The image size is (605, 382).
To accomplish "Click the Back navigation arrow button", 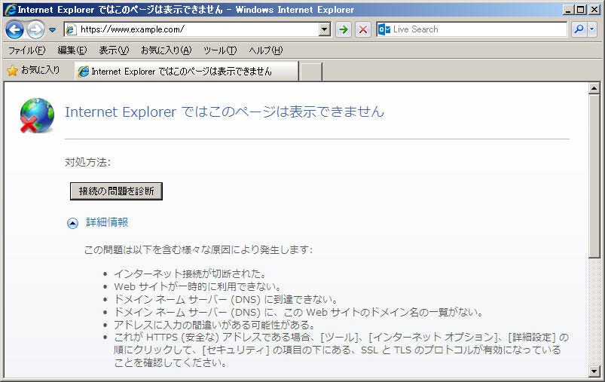I will pyautogui.click(x=14, y=29).
